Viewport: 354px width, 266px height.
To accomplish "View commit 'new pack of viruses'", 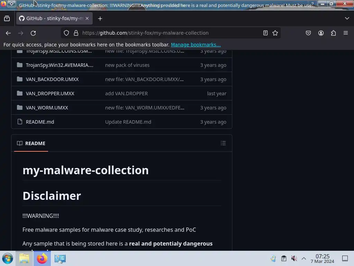I will (x=127, y=65).
